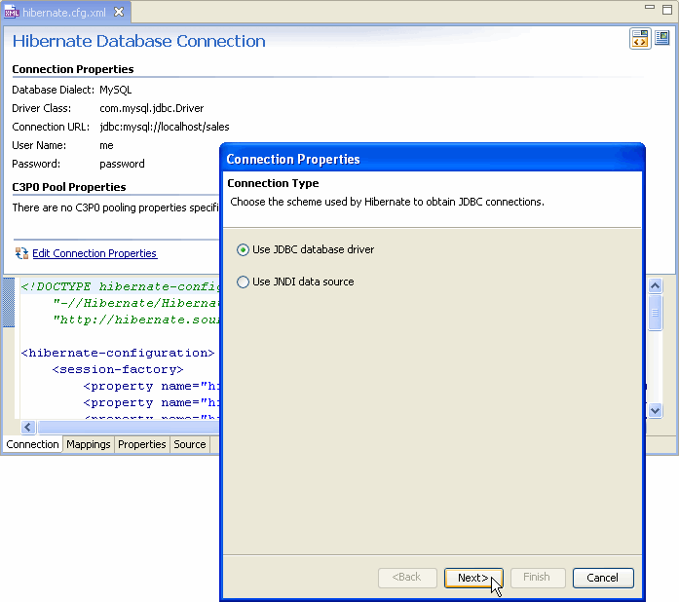
Task: Click the <!DOCTYPE hibernate-config line
Action: [x=121, y=286]
